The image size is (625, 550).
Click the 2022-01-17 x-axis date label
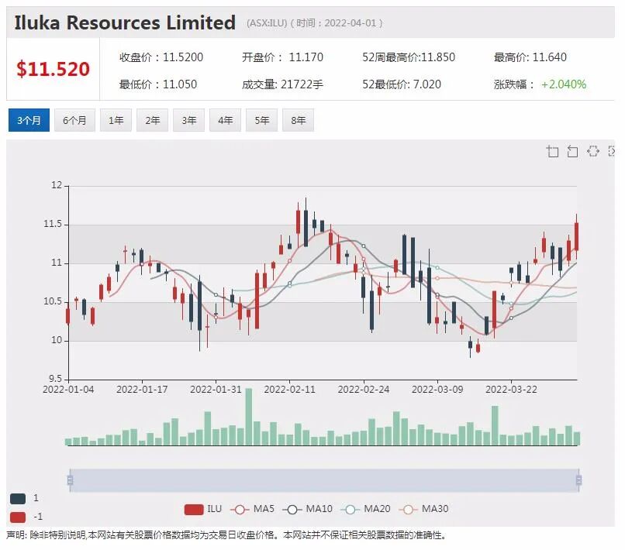click(x=142, y=389)
